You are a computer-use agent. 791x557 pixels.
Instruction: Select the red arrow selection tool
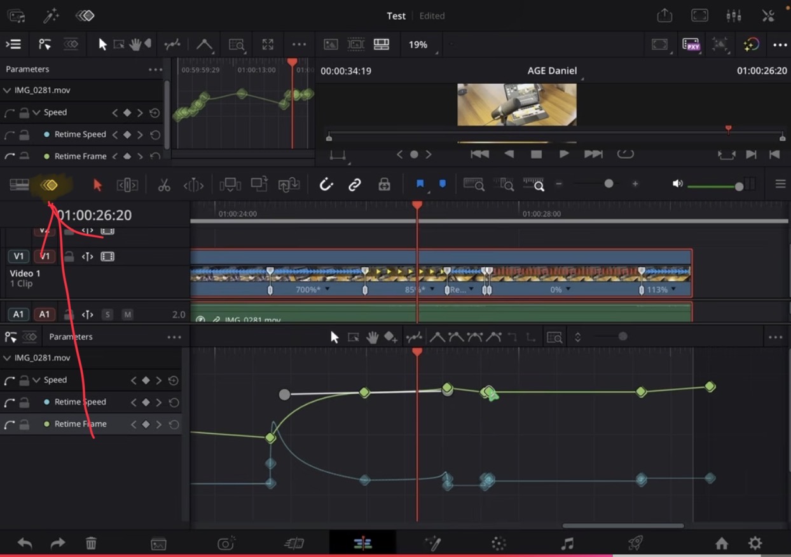click(x=97, y=185)
